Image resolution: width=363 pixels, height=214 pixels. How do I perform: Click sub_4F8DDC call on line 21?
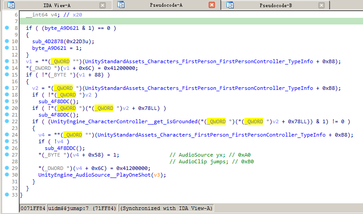(54, 115)
